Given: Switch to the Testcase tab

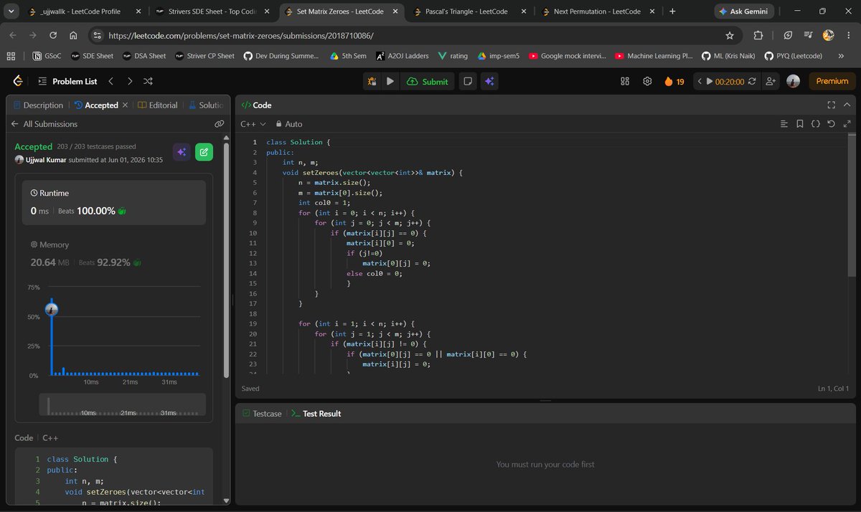Looking at the screenshot, I should pos(262,414).
